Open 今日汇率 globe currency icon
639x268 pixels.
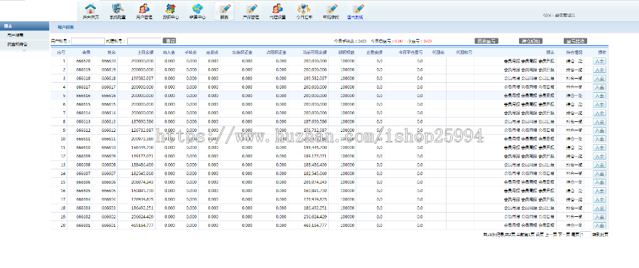pyautogui.click(x=304, y=9)
